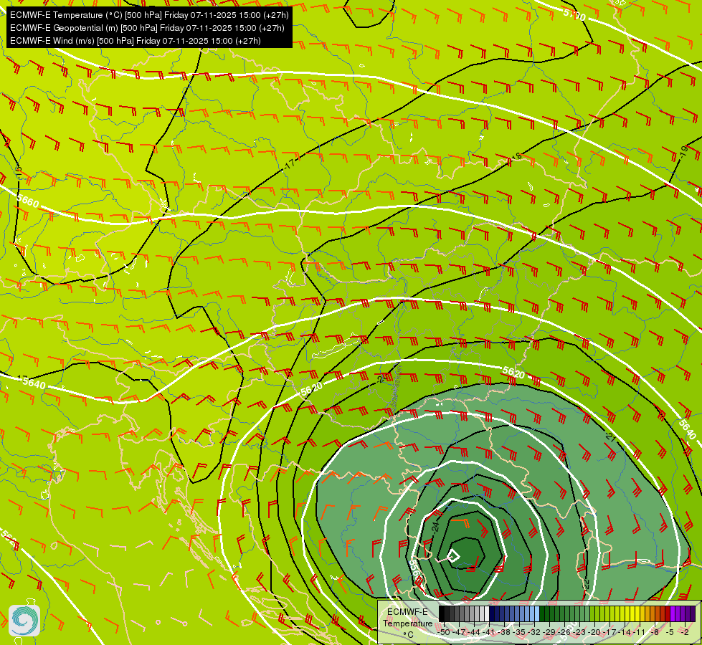The width and height of the screenshot is (702, 645).
Task: Click the -5 value on the temperature legend
Action: click(670, 632)
